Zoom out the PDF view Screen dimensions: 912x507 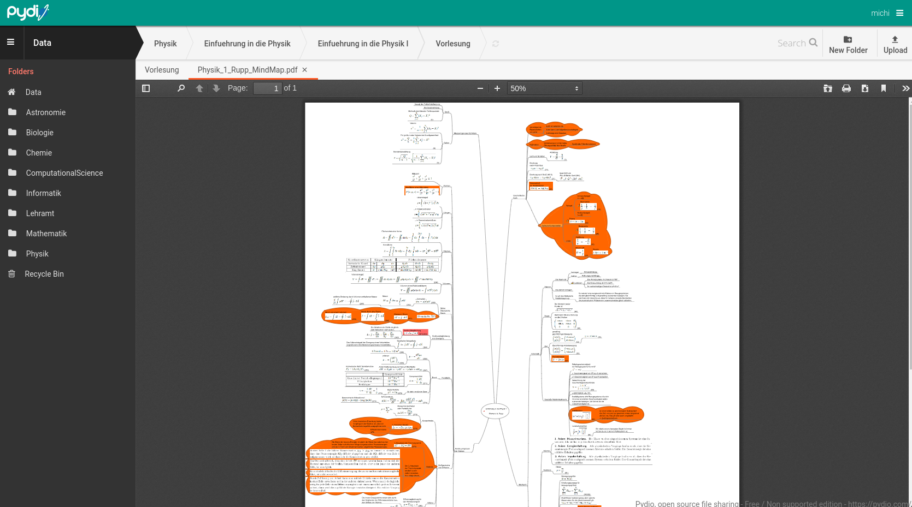pyautogui.click(x=480, y=88)
